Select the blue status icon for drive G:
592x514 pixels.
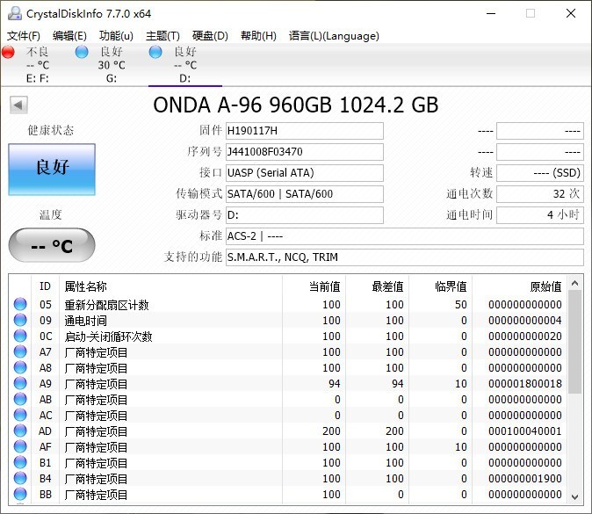coord(82,52)
